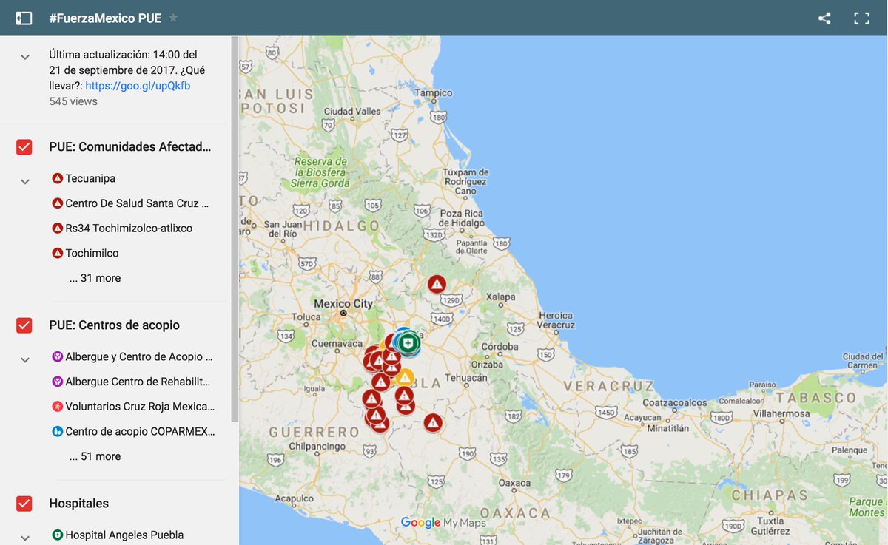Collapse the Centros de acopio item list

coord(25,360)
